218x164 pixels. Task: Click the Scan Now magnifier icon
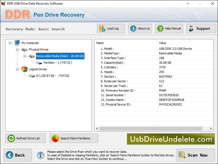(182, 155)
